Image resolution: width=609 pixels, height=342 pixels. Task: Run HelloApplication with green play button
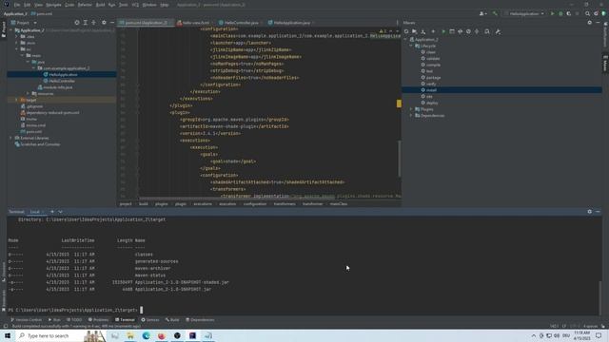coord(552,13)
